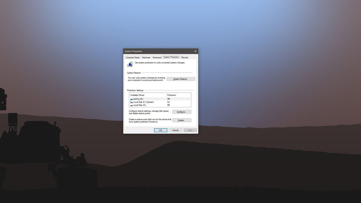Switch to the Computer Name tab
Screen dimensions: 361x203
pyautogui.click(x=132, y=57)
